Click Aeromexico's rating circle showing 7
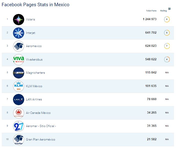 pyautogui.click(x=167, y=46)
